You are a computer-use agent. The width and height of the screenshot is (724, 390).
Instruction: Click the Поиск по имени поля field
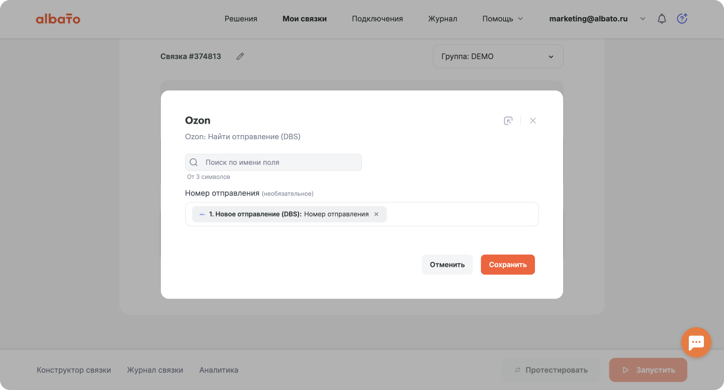(x=274, y=162)
